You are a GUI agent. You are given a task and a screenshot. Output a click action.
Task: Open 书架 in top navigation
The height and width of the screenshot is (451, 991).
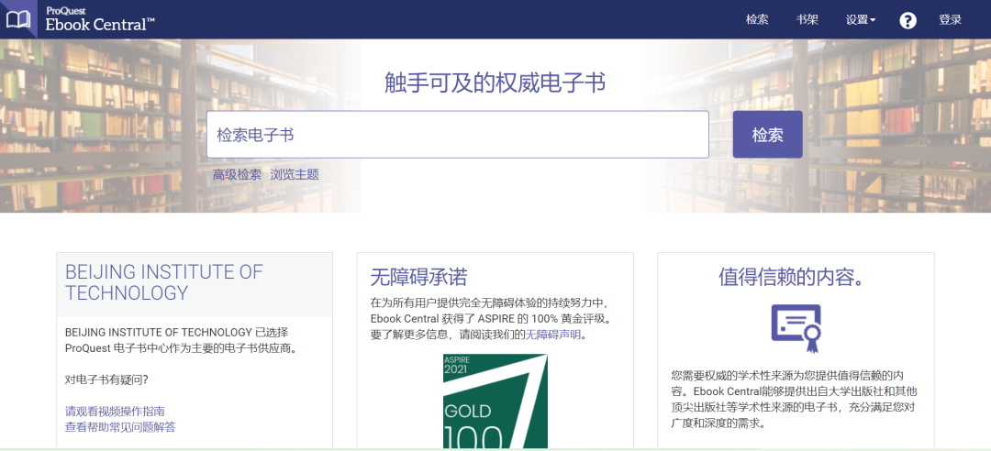tap(807, 19)
